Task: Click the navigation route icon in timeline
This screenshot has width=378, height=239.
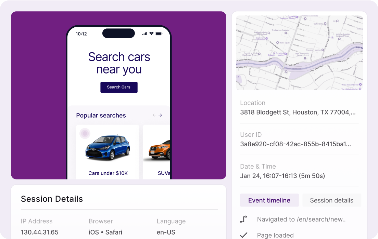Action: (x=244, y=219)
